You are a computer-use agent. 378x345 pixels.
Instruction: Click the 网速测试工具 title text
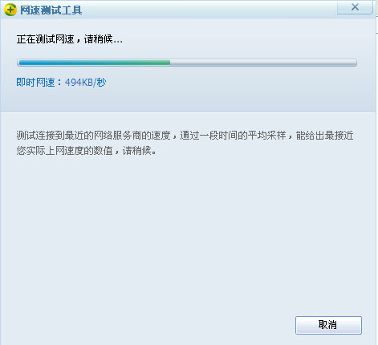pyautogui.click(x=51, y=10)
